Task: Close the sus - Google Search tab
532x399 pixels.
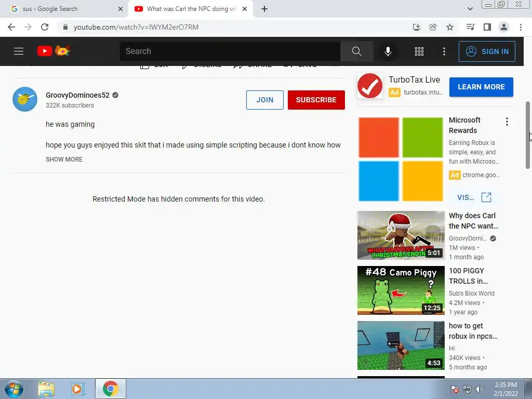Action: point(121,9)
